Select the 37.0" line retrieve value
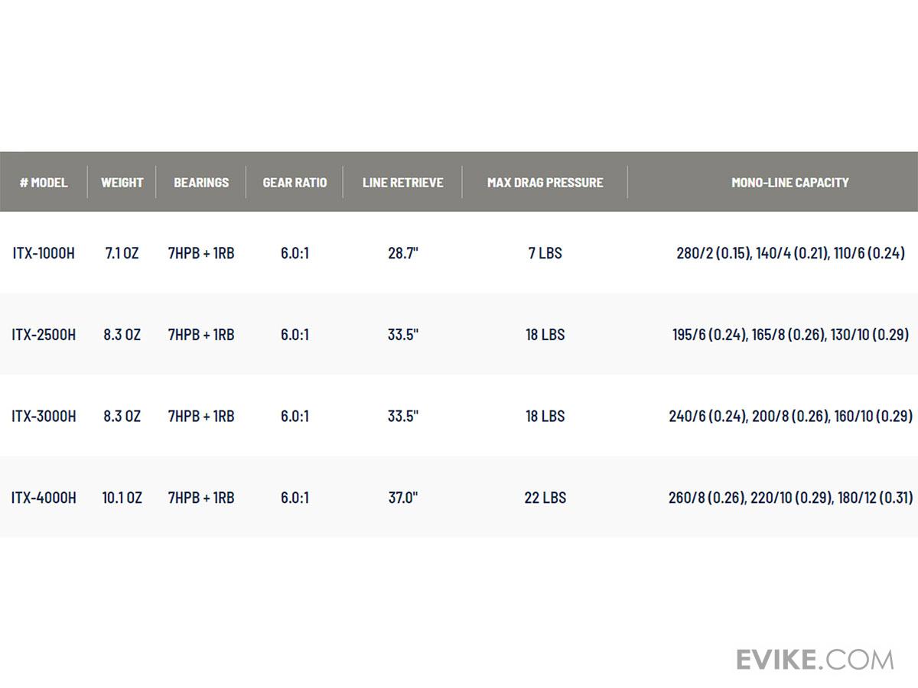 (x=402, y=498)
